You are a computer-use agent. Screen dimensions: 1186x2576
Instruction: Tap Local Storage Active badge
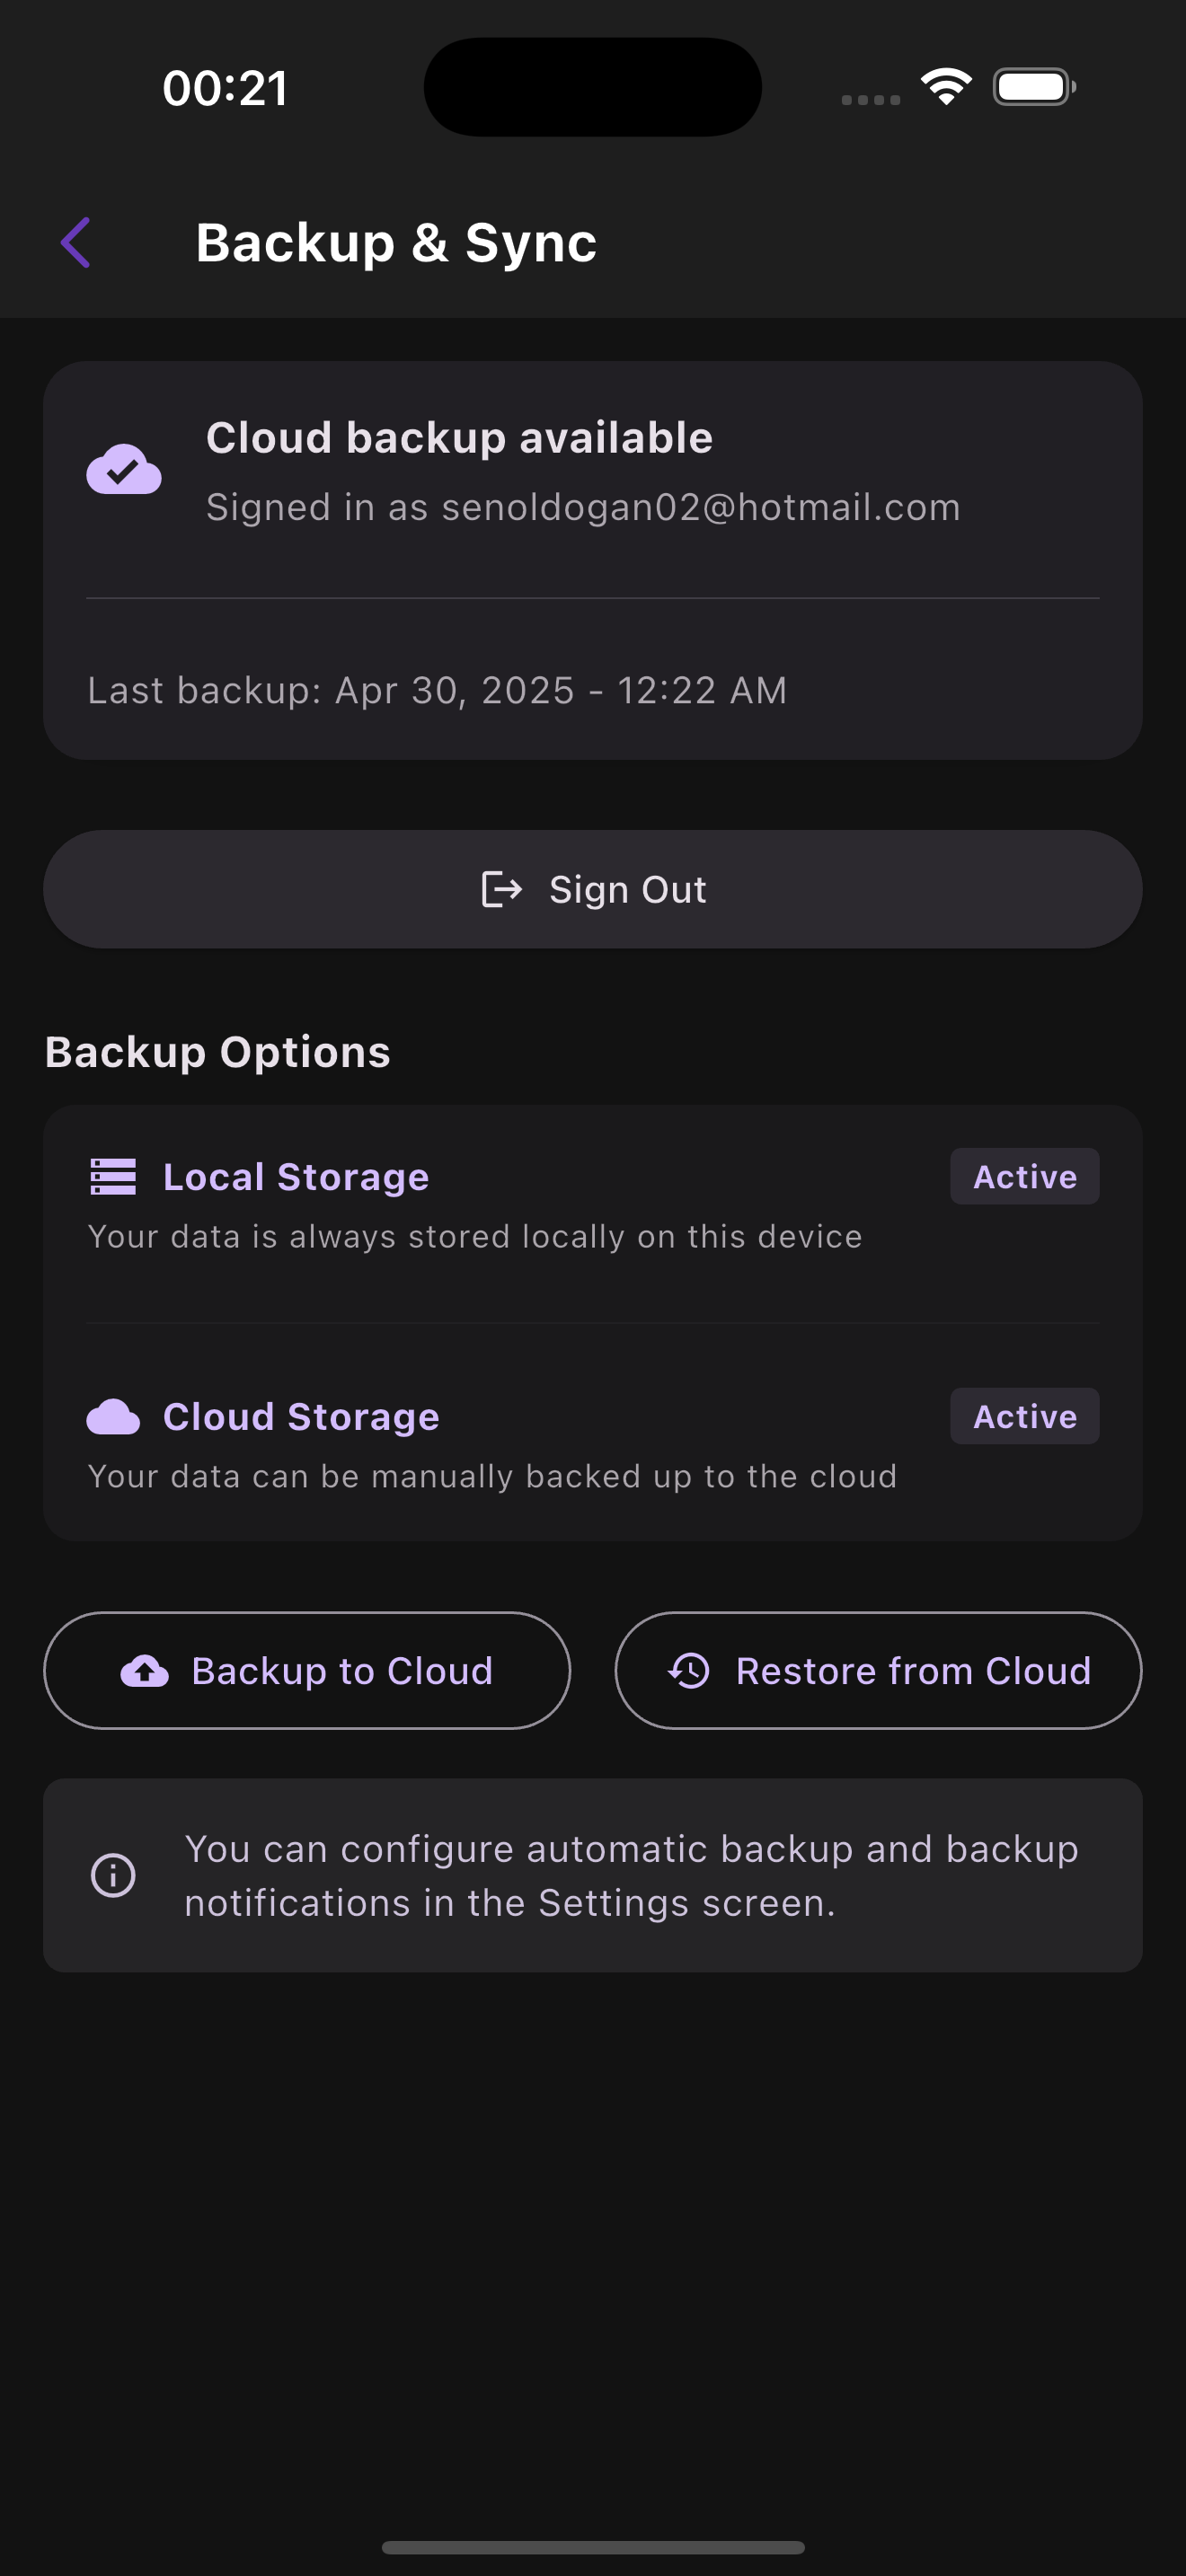pos(1025,1177)
